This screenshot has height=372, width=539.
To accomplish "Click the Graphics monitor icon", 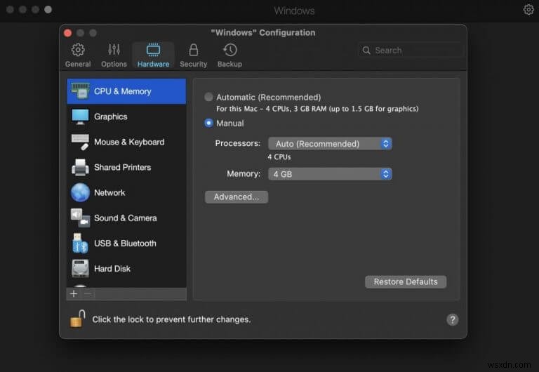I will pyautogui.click(x=80, y=117).
